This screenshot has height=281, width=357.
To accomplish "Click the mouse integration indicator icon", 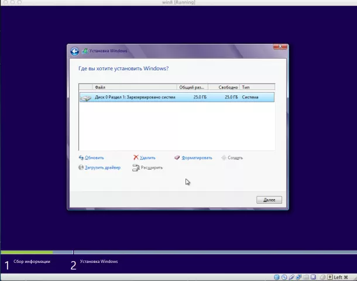I will pos(321,277).
